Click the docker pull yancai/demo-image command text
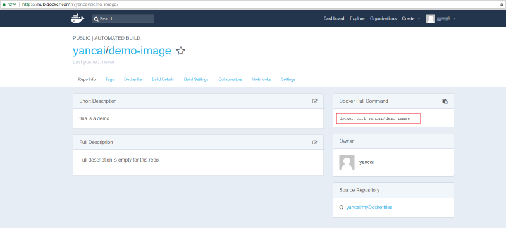506x228 pixels. point(374,118)
